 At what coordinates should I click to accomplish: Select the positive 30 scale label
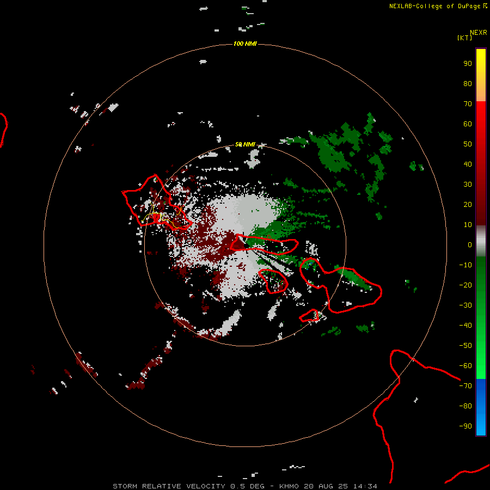click(x=468, y=185)
